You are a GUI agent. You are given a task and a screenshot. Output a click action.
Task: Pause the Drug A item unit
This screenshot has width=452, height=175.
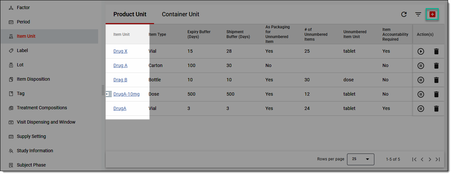coord(421,66)
